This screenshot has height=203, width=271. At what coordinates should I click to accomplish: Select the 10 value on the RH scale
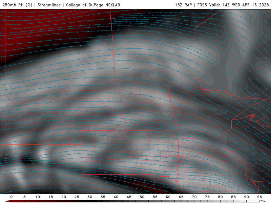tap(38, 197)
